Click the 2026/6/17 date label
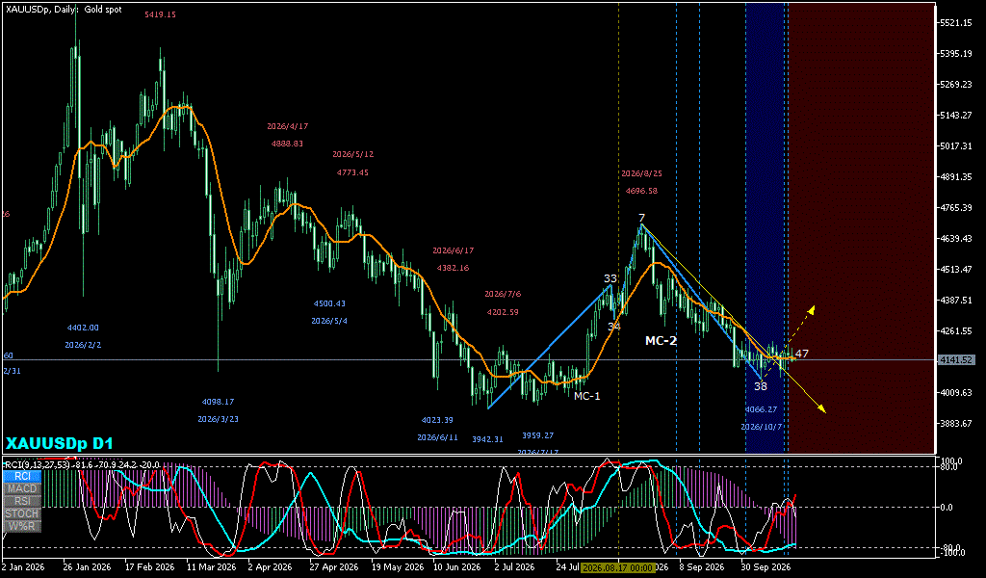The height and width of the screenshot is (578, 986). tap(453, 250)
